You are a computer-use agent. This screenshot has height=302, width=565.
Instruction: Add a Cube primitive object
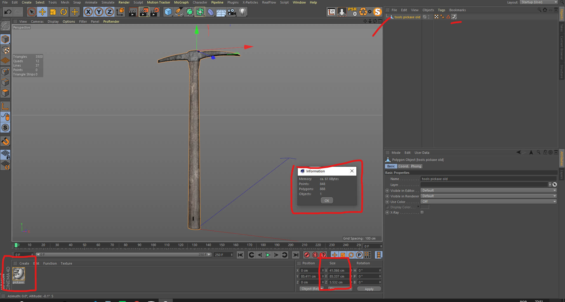coord(168,12)
